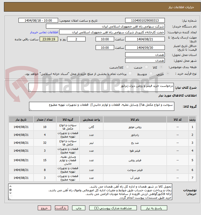Click the response deadline hour 10:00 field
This screenshot has height=215, width=201.
coord(105,39)
